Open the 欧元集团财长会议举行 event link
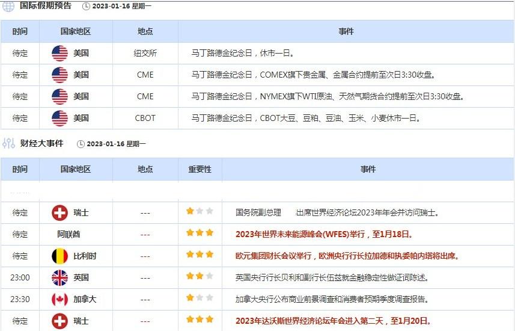This screenshot has width=515, height=331. 347,256
